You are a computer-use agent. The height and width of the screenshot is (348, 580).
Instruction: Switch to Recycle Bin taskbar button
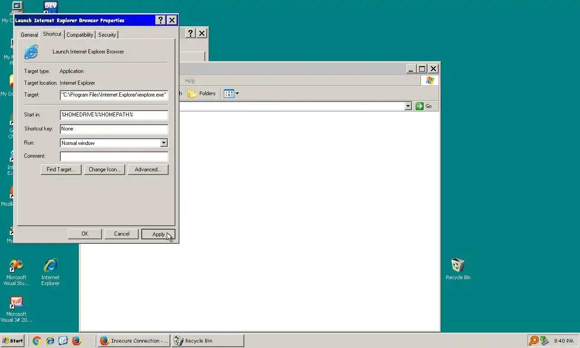(208, 341)
